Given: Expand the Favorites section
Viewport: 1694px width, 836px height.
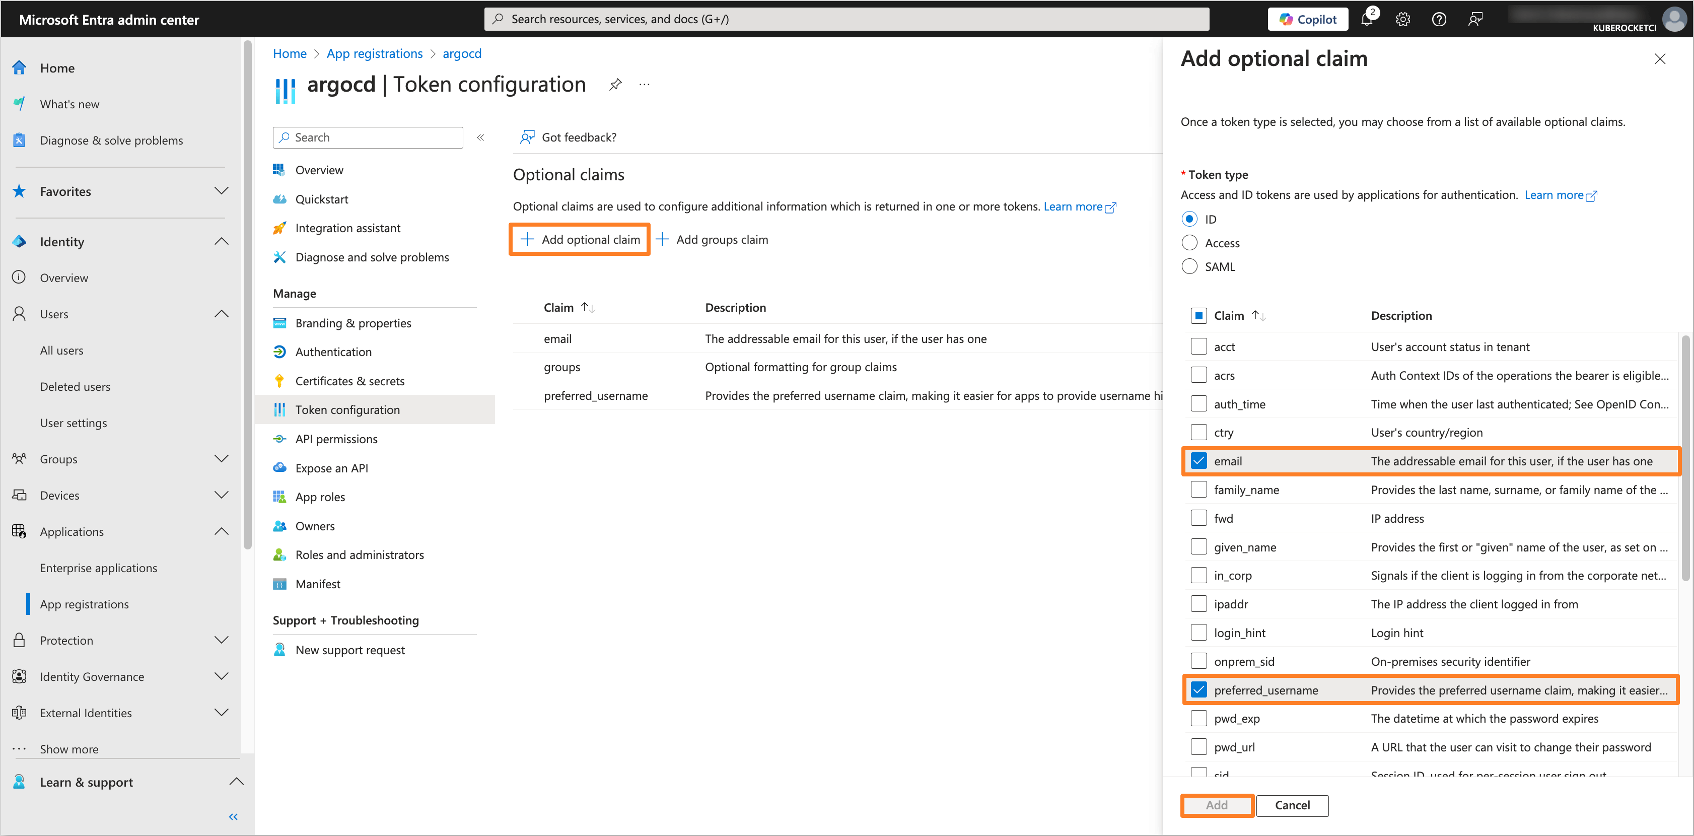Looking at the screenshot, I should [222, 191].
